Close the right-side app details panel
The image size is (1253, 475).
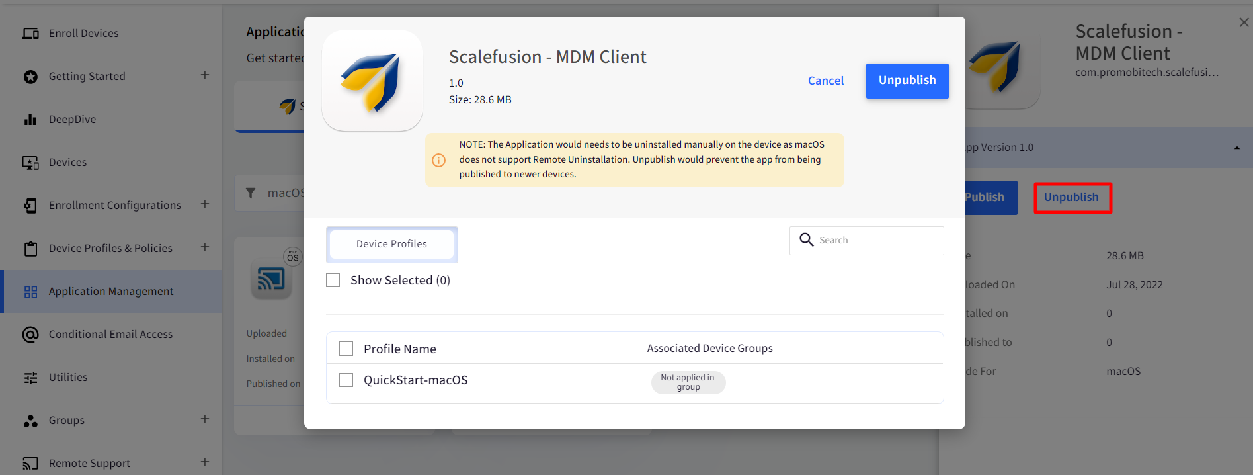1244,22
